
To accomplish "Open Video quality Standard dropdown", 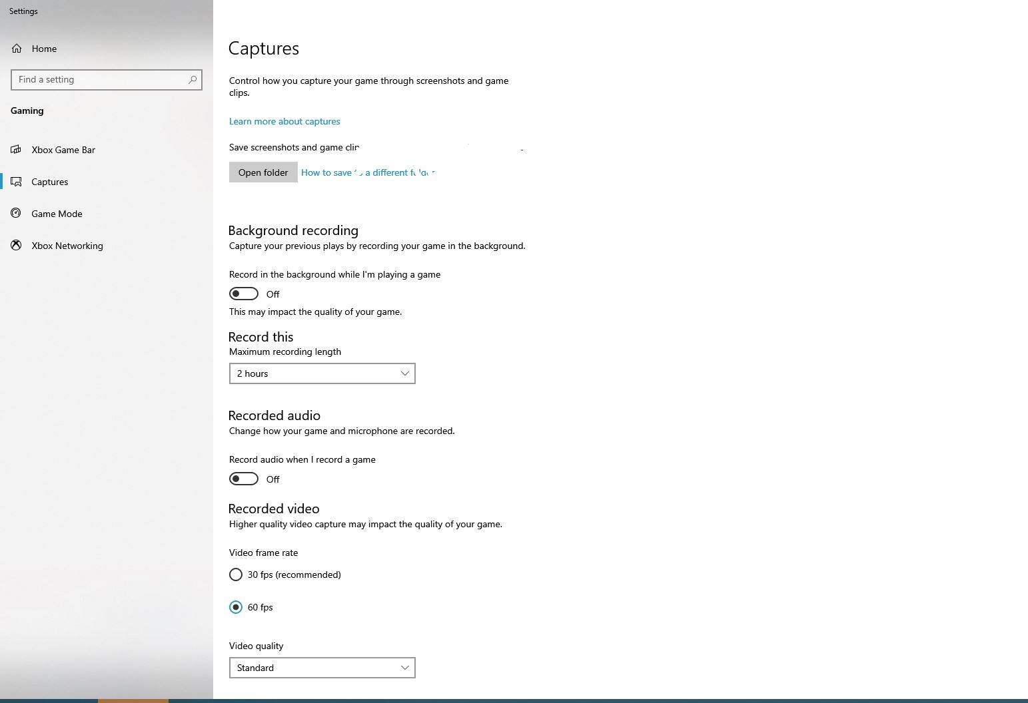I will coord(322,668).
